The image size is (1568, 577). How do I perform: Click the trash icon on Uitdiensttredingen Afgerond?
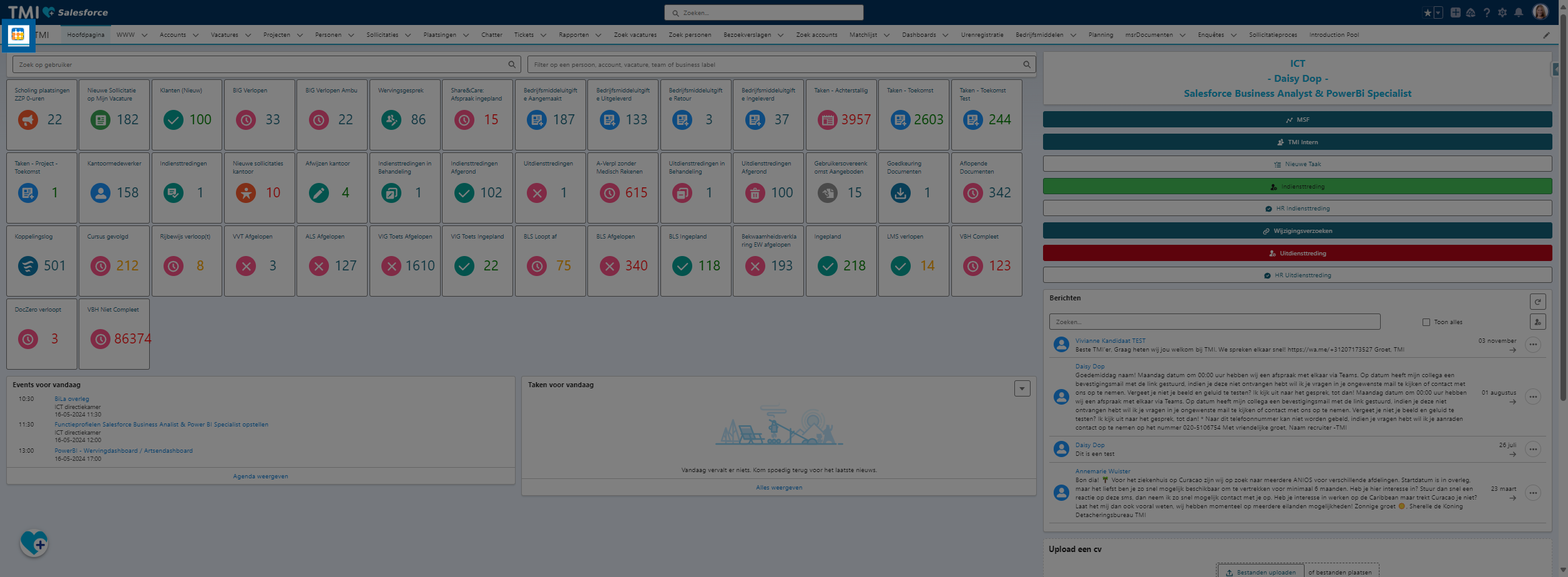(x=755, y=193)
